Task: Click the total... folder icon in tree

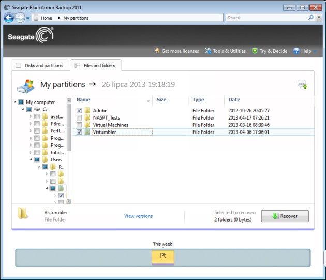Action: [x=45, y=152]
